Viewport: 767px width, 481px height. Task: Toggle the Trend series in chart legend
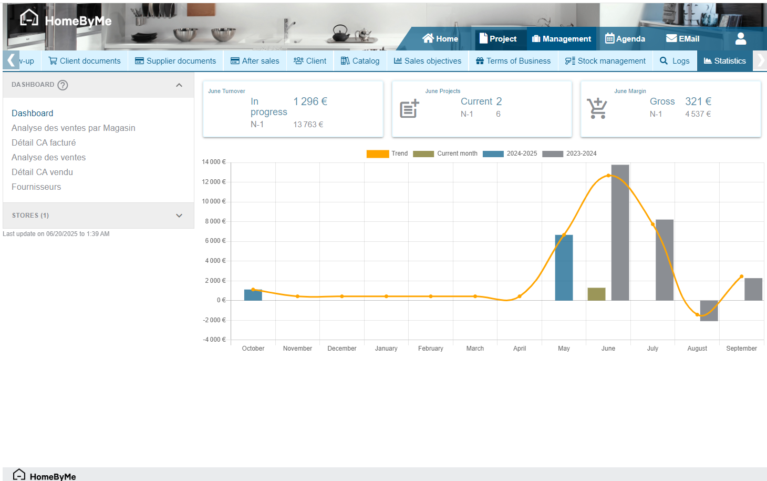(x=387, y=153)
